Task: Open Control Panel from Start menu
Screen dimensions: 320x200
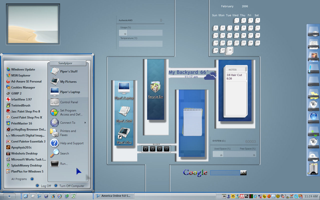Action: pyautogui.click(x=69, y=102)
